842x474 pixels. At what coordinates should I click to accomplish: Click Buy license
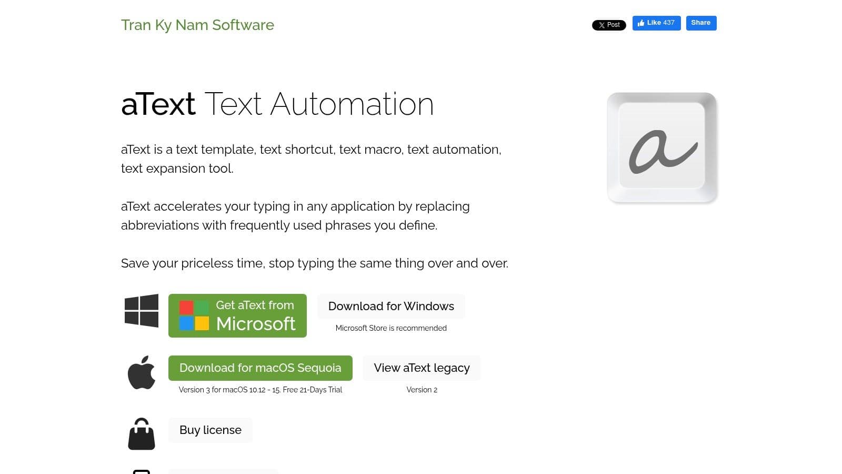coord(210,430)
